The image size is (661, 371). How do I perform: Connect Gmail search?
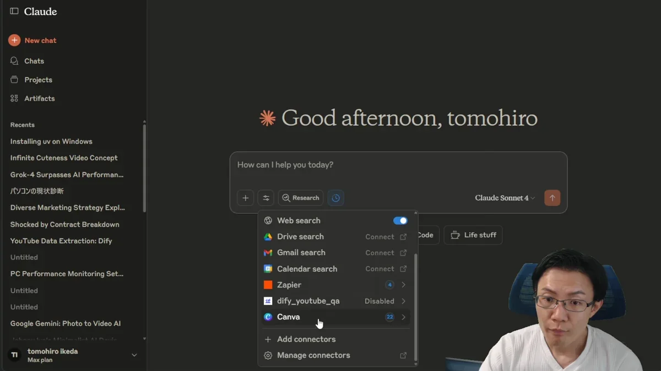pyautogui.click(x=380, y=253)
